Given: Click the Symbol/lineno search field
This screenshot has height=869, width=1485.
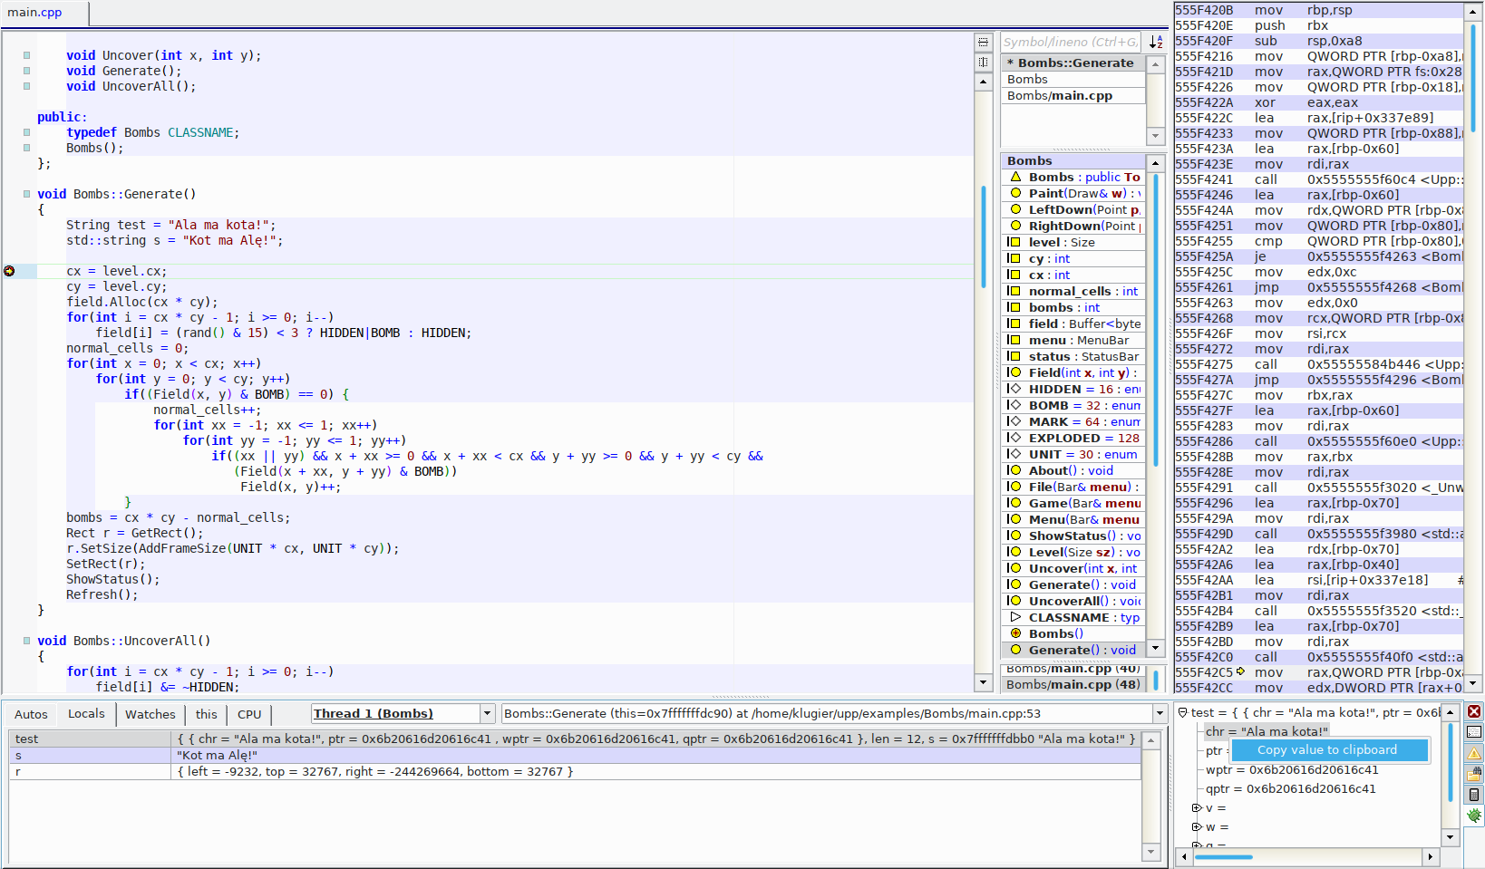Looking at the screenshot, I should point(1070,42).
